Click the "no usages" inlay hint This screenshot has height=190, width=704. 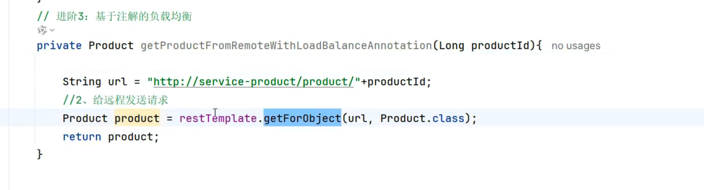click(576, 46)
